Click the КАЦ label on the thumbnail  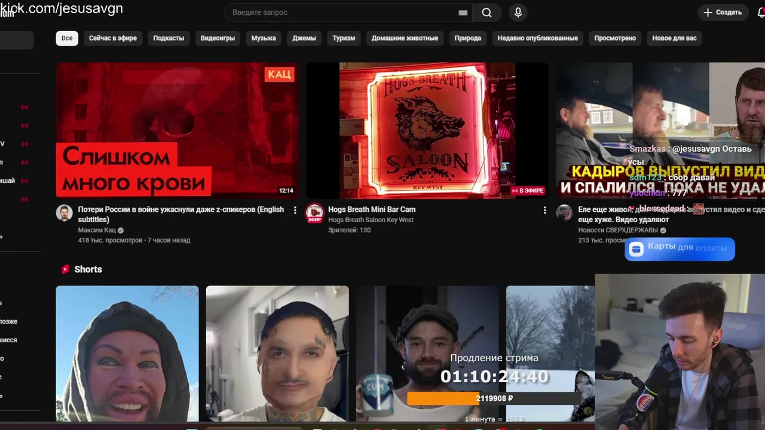coord(279,74)
